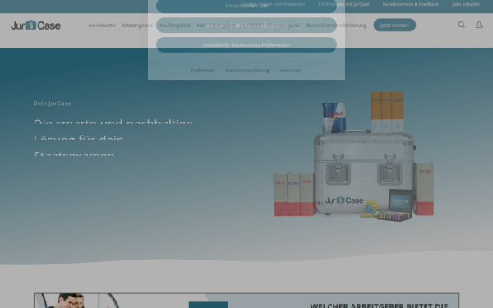Image resolution: width=493 pixels, height=308 pixels.
Task: Open Erfahrungen mit JurCase link
Action: pos(343,4)
